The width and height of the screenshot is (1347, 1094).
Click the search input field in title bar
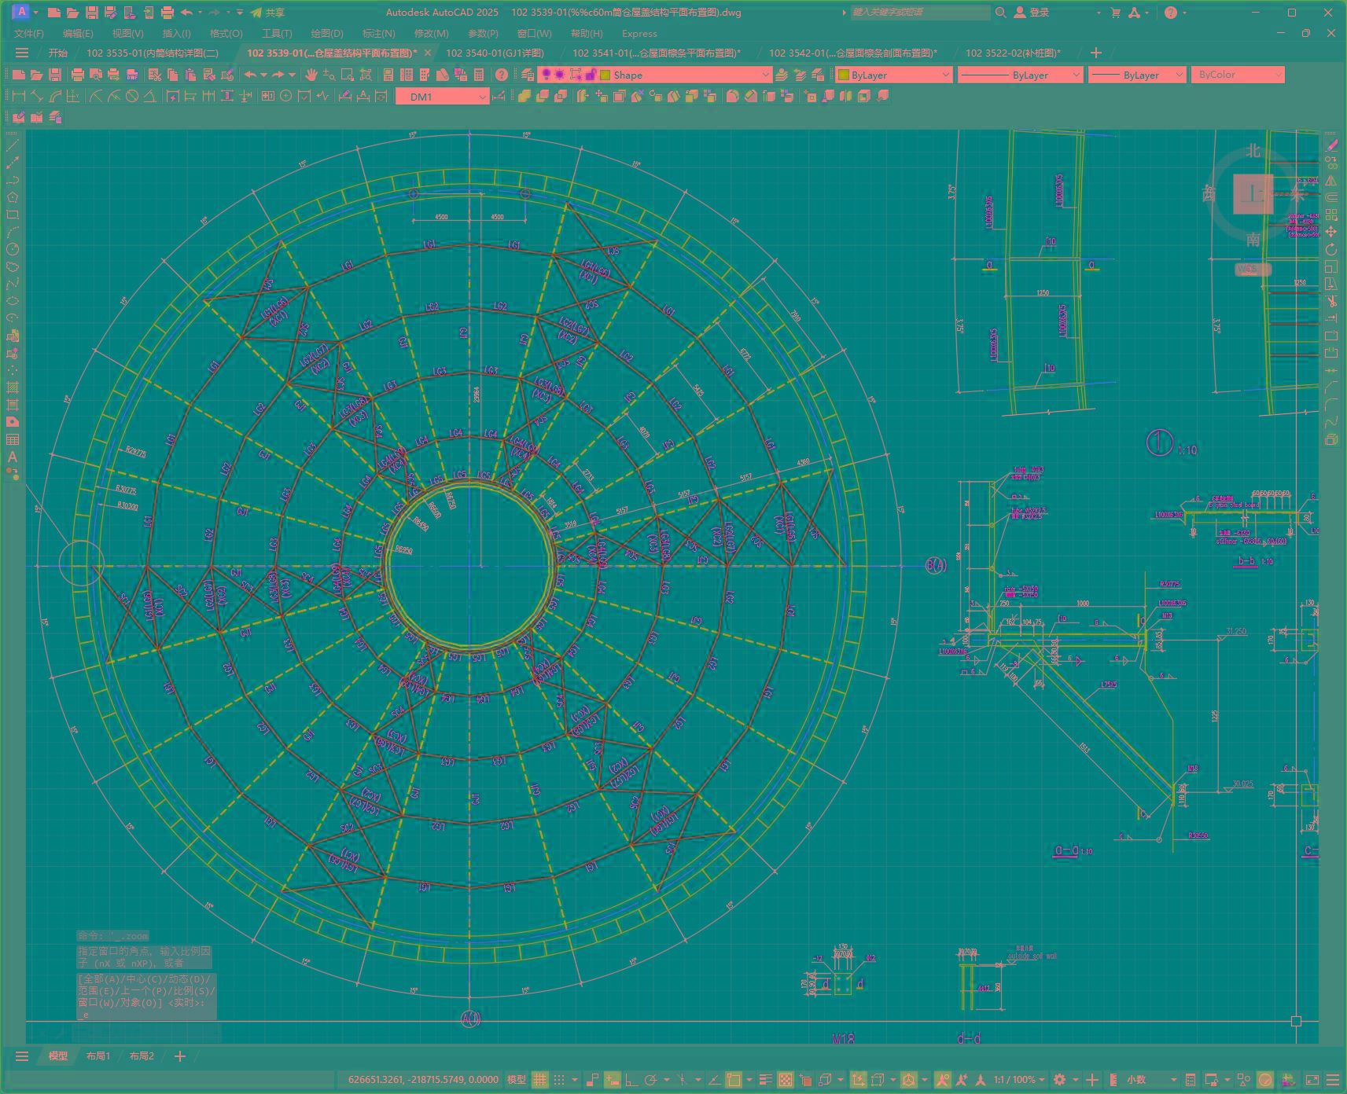tap(920, 13)
